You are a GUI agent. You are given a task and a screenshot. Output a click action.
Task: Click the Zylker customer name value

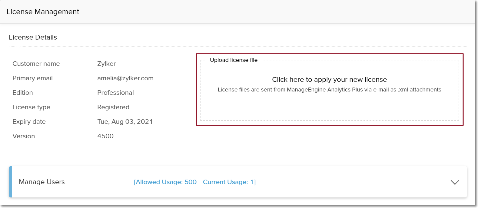[x=106, y=64]
